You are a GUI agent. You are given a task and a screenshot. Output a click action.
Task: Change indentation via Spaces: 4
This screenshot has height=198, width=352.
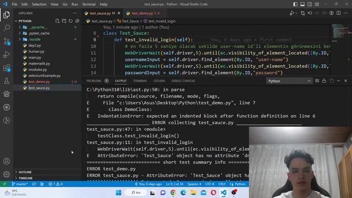pos(194,184)
